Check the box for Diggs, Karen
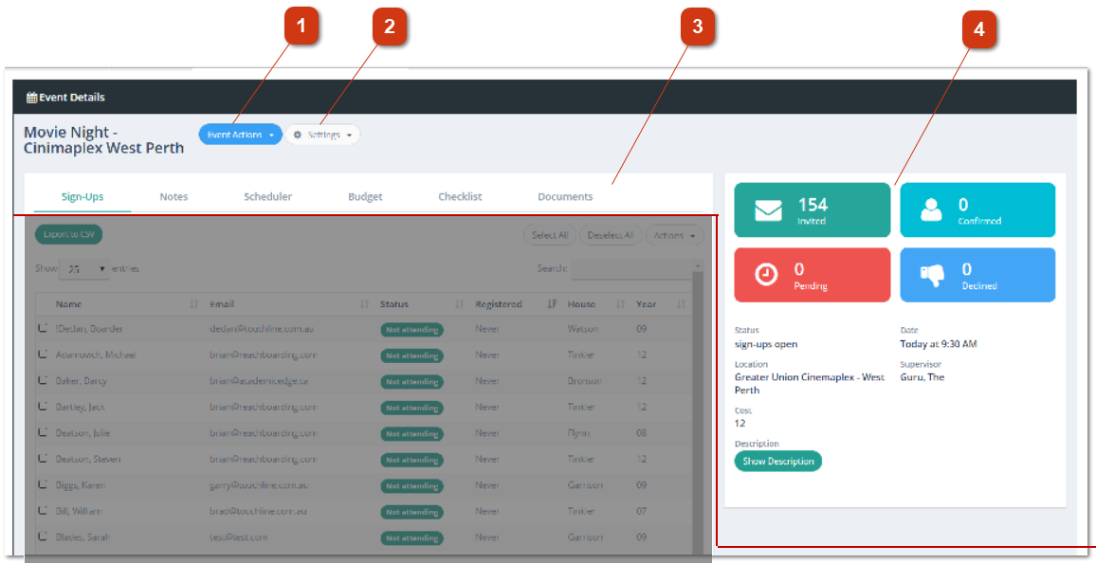 pos(43,485)
